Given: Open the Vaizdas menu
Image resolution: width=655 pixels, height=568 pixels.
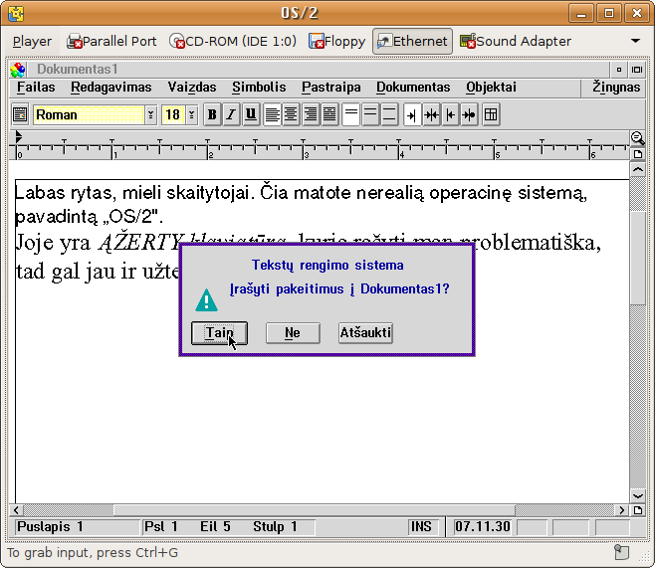Looking at the screenshot, I should click(x=192, y=88).
